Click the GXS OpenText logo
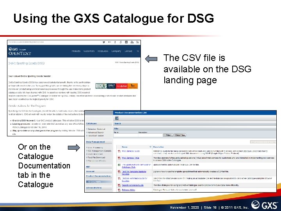Image resolution: width=281 pixels, height=211 pixels. 20,51
